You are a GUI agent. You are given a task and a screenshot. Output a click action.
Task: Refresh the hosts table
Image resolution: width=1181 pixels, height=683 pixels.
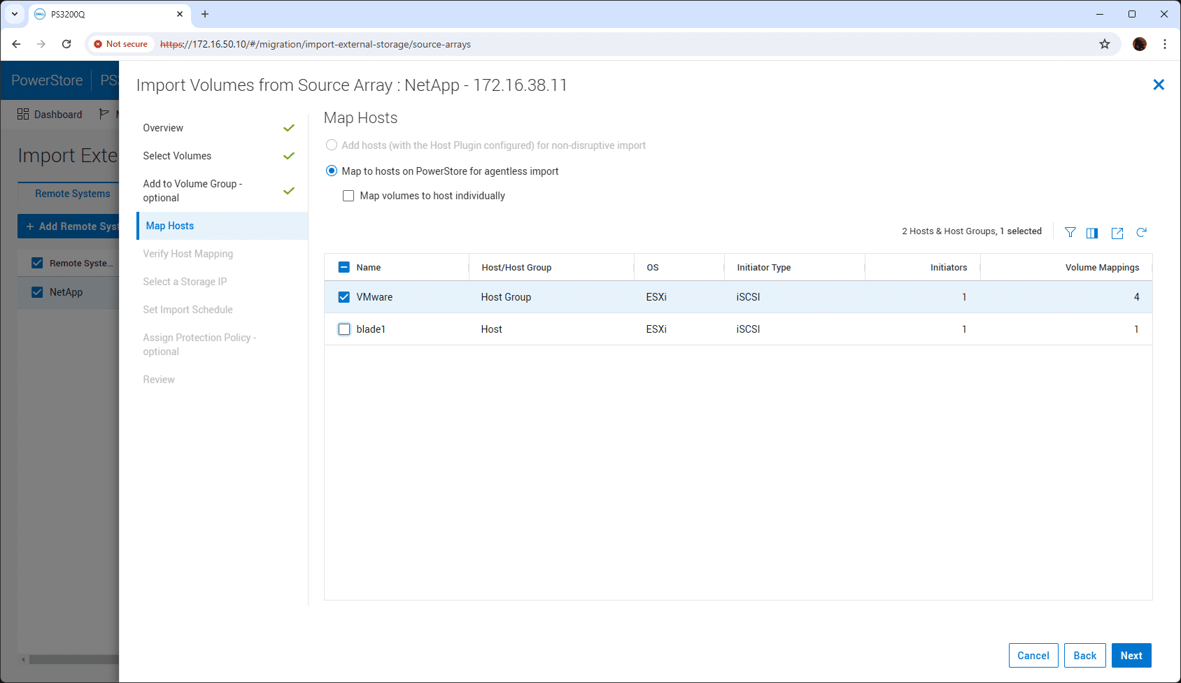point(1141,232)
